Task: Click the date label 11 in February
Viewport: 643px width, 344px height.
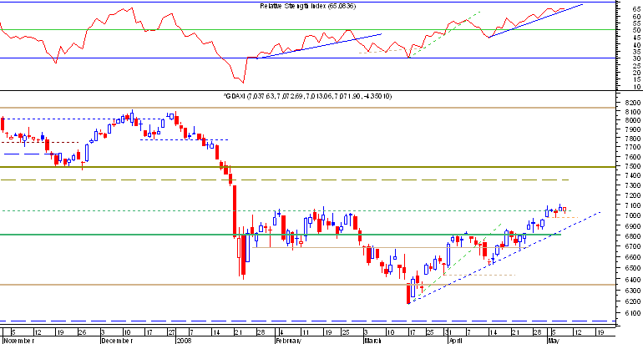Action: click(305, 331)
